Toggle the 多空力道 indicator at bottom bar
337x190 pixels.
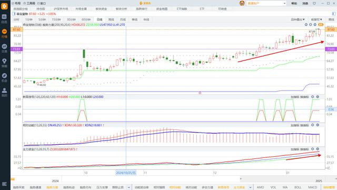(207, 187)
